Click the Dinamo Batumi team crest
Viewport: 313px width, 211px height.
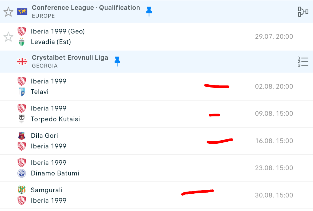click(x=22, y=173)
